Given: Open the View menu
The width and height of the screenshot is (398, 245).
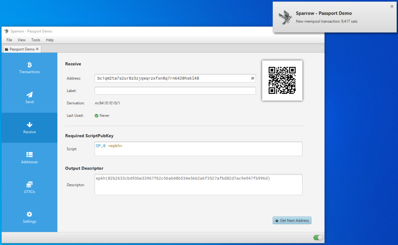Looking at the screenshot, I should [x=22, y=40].
